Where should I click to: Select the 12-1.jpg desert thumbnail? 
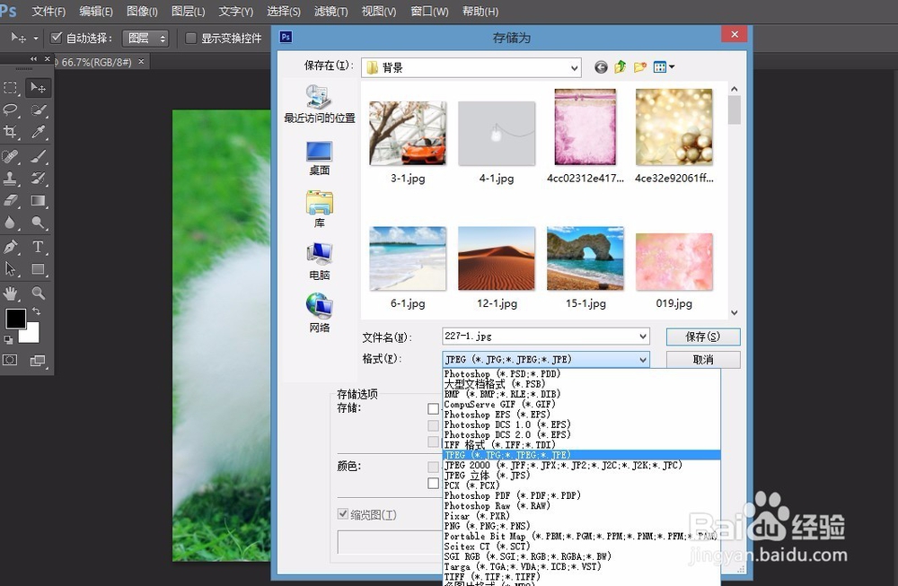point(497,258)
